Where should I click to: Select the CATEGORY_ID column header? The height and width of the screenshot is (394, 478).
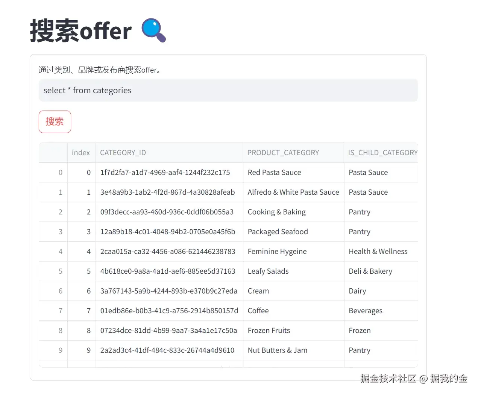pyautogui.click(x=123, y=152)
